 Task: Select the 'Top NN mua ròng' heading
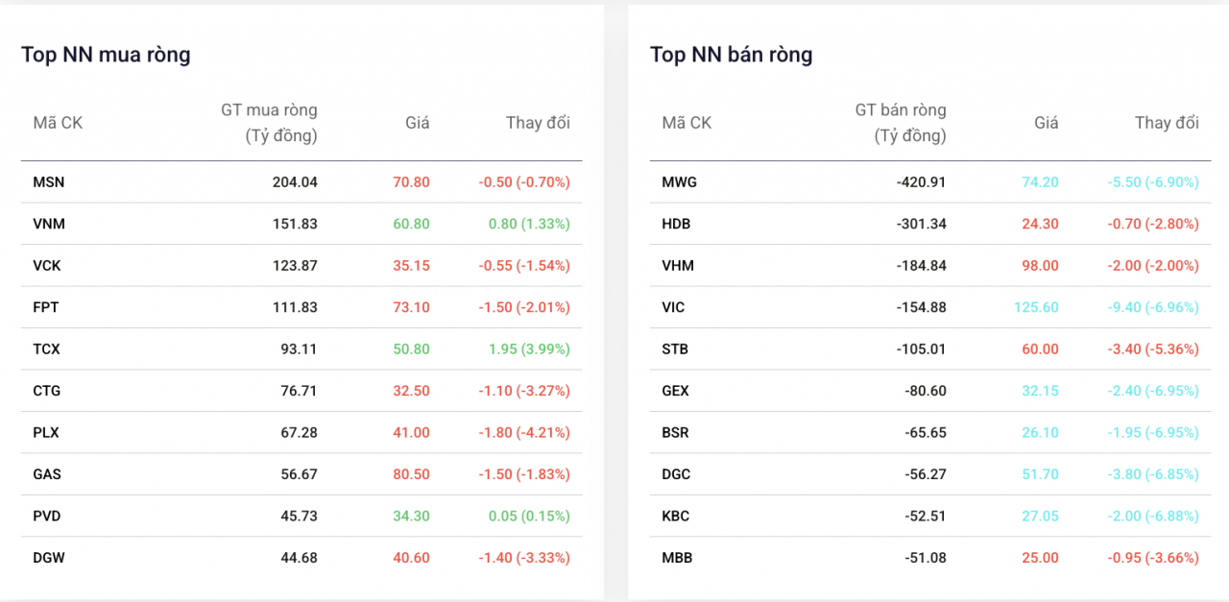click(106, 55)
